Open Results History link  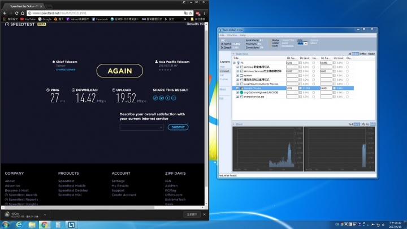196,24
